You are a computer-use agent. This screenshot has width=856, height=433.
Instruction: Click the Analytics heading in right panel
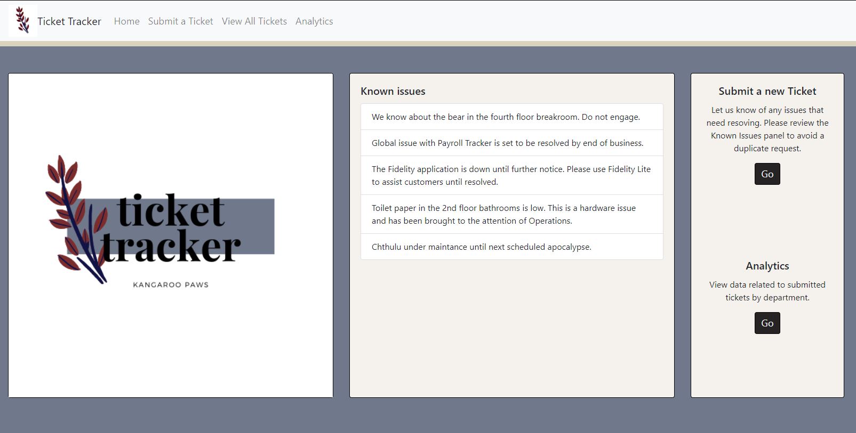(x=767, y=266)
